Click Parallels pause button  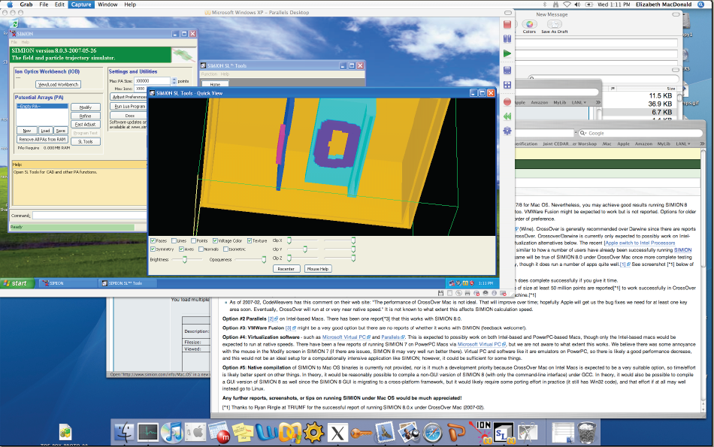coord(507,39)
